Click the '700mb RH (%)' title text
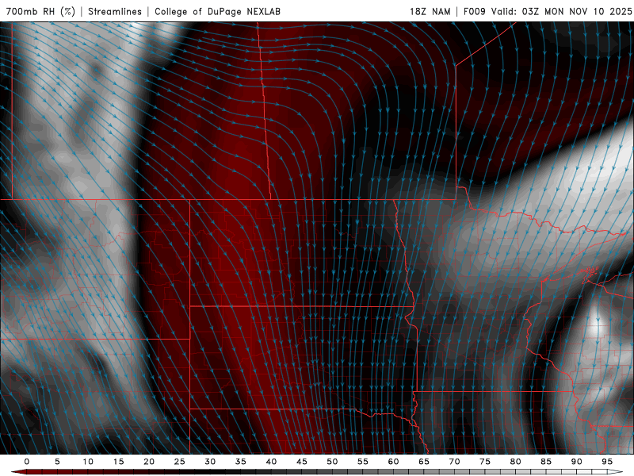 (41, 11)
